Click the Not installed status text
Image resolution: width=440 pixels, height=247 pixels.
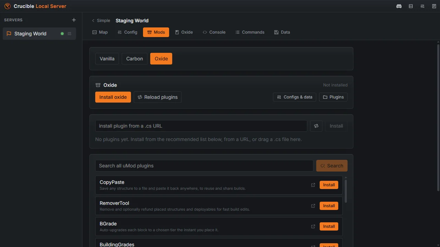click(x=335, y=85)
